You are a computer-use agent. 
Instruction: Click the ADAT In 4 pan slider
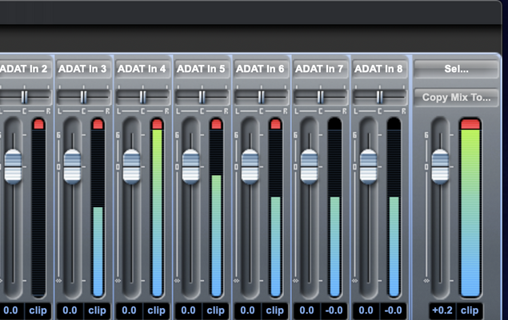(x=143, y=97)
